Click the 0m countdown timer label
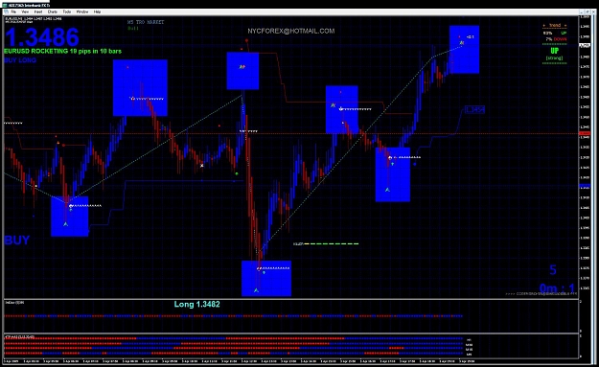 click(558, 288)
